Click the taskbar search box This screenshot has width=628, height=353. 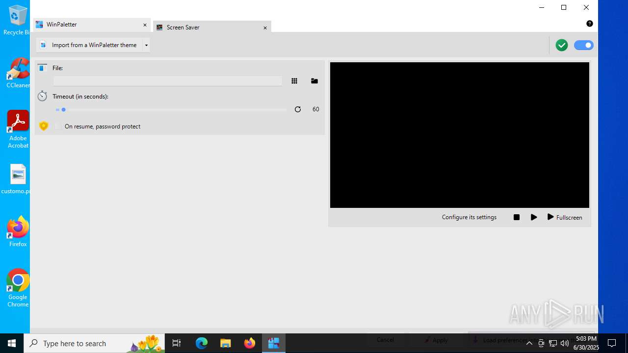tap(94, 343)
